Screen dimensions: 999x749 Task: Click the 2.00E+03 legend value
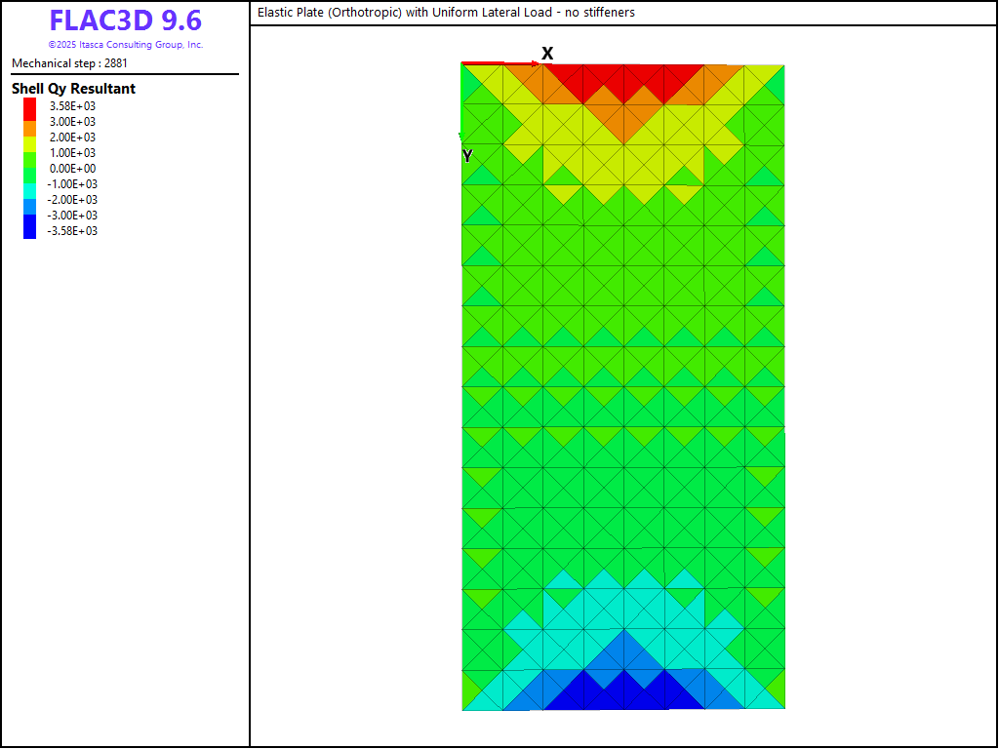pyautogui.click(x=73, y=138)
